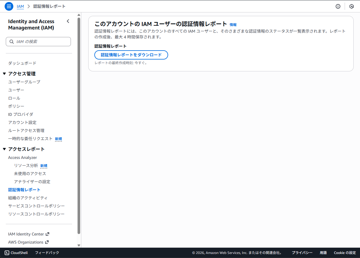The height and width of the screenshot is (258, 360).
Task: Open ルートアクセス管理 page
Action: 26,131
